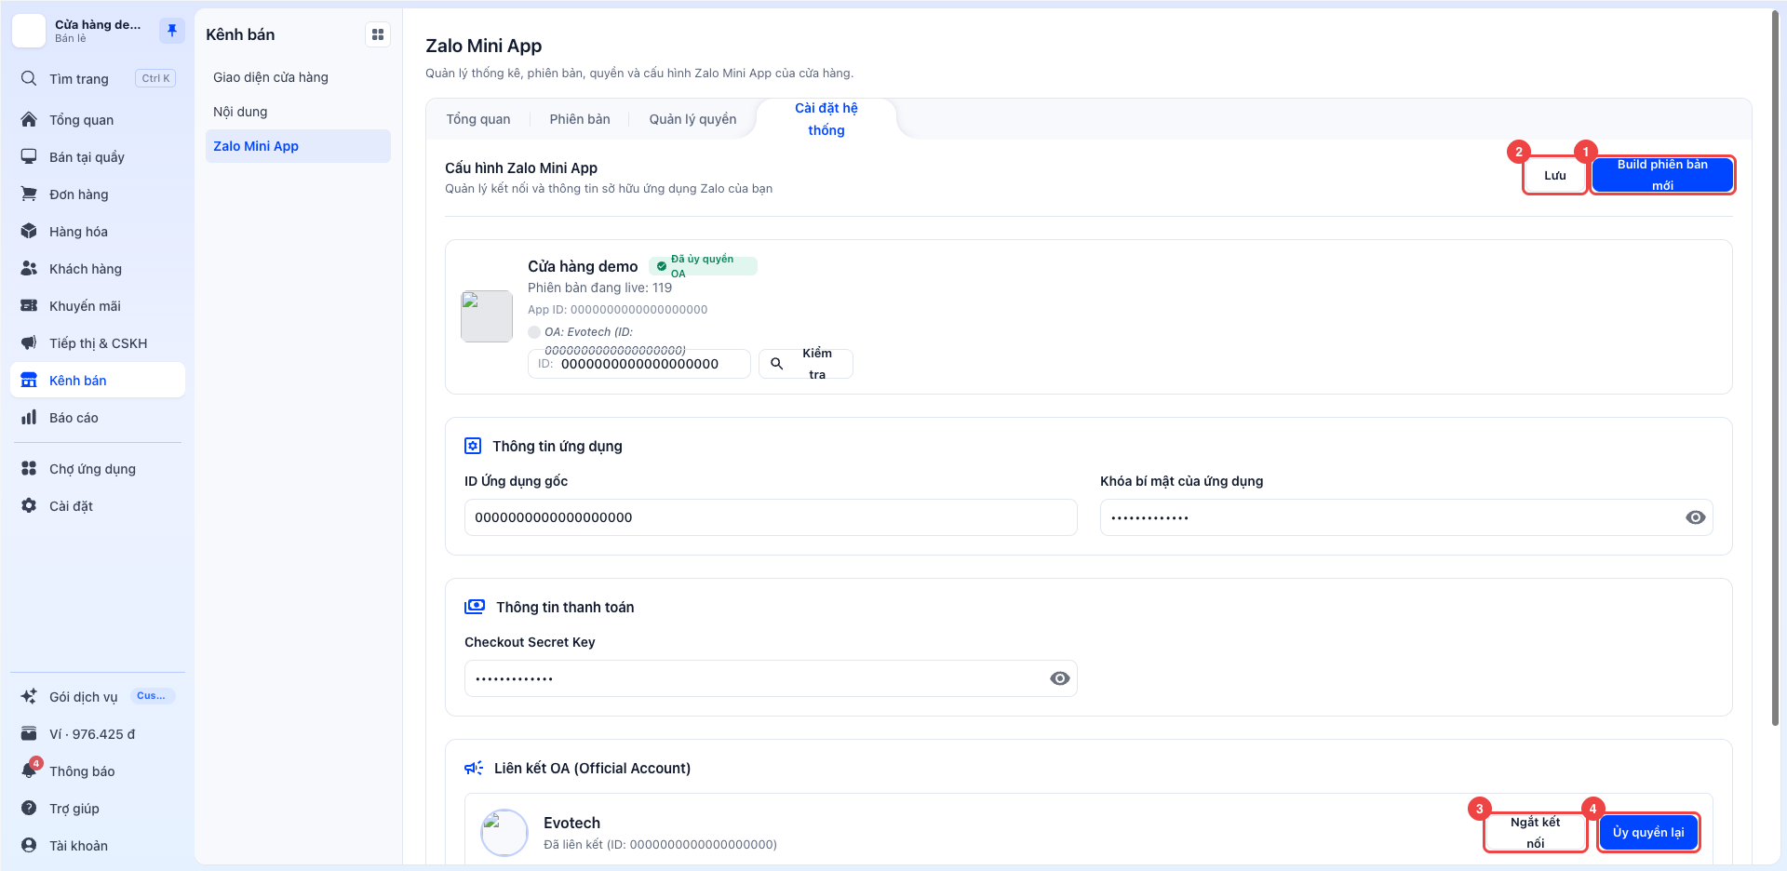
Task: Click the pin icon beside store name
Action: (172, 31)
